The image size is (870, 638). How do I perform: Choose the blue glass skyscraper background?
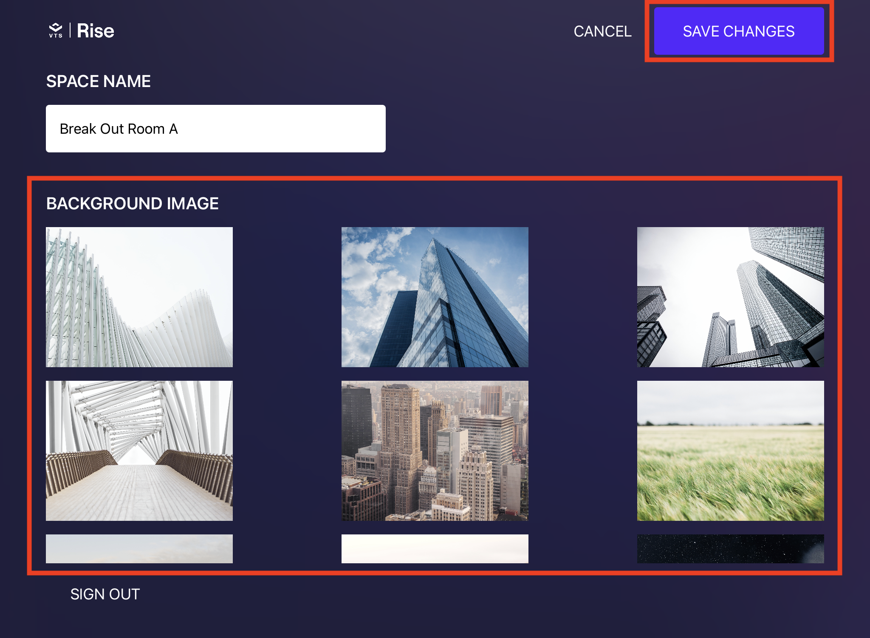[435, 297]
